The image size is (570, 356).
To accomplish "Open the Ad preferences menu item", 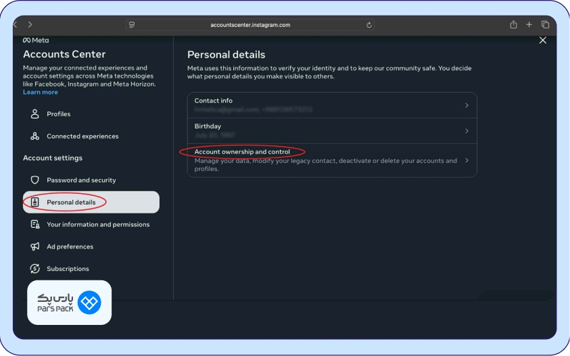I will click(x=70, y=247).
